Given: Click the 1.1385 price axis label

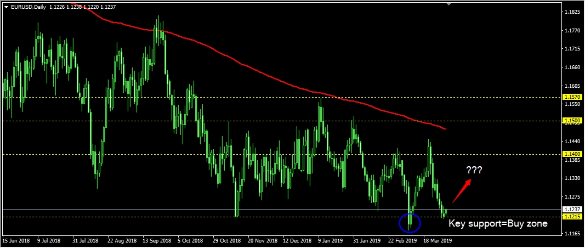Looking at the screenshot, I should (572, 160).
